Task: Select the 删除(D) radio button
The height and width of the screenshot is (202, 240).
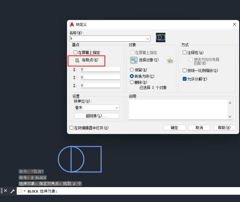Action: [x=132, y=82]
